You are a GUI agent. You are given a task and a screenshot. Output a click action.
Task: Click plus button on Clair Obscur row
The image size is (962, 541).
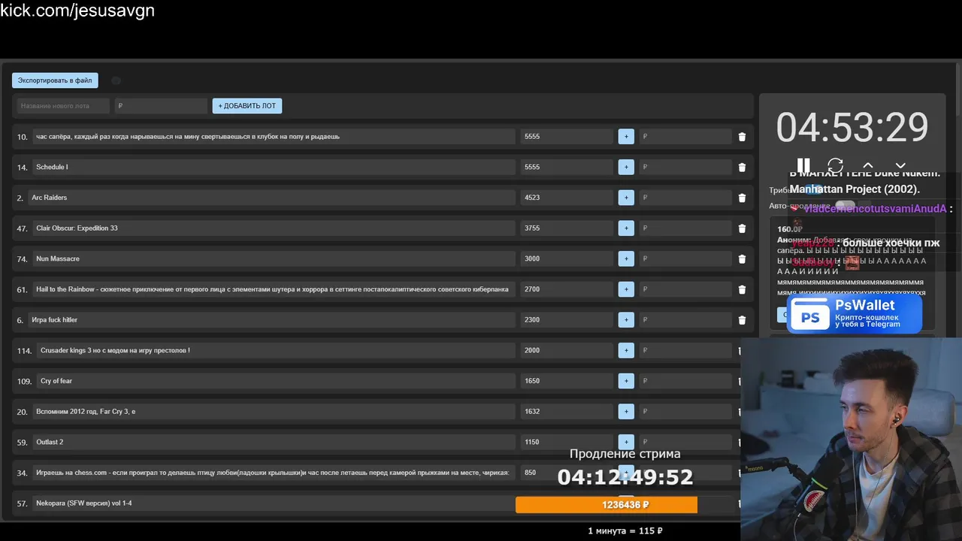(626, 228)
